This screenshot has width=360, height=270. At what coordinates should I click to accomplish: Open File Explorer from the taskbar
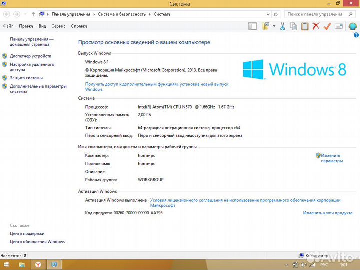(22, 265)
